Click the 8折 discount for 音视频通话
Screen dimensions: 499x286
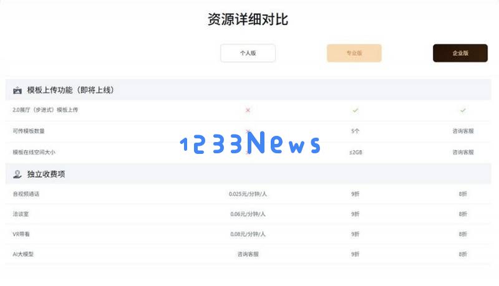(463, 194)
